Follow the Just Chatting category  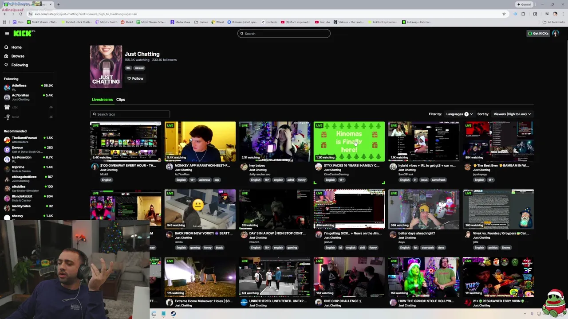point(135,78)
